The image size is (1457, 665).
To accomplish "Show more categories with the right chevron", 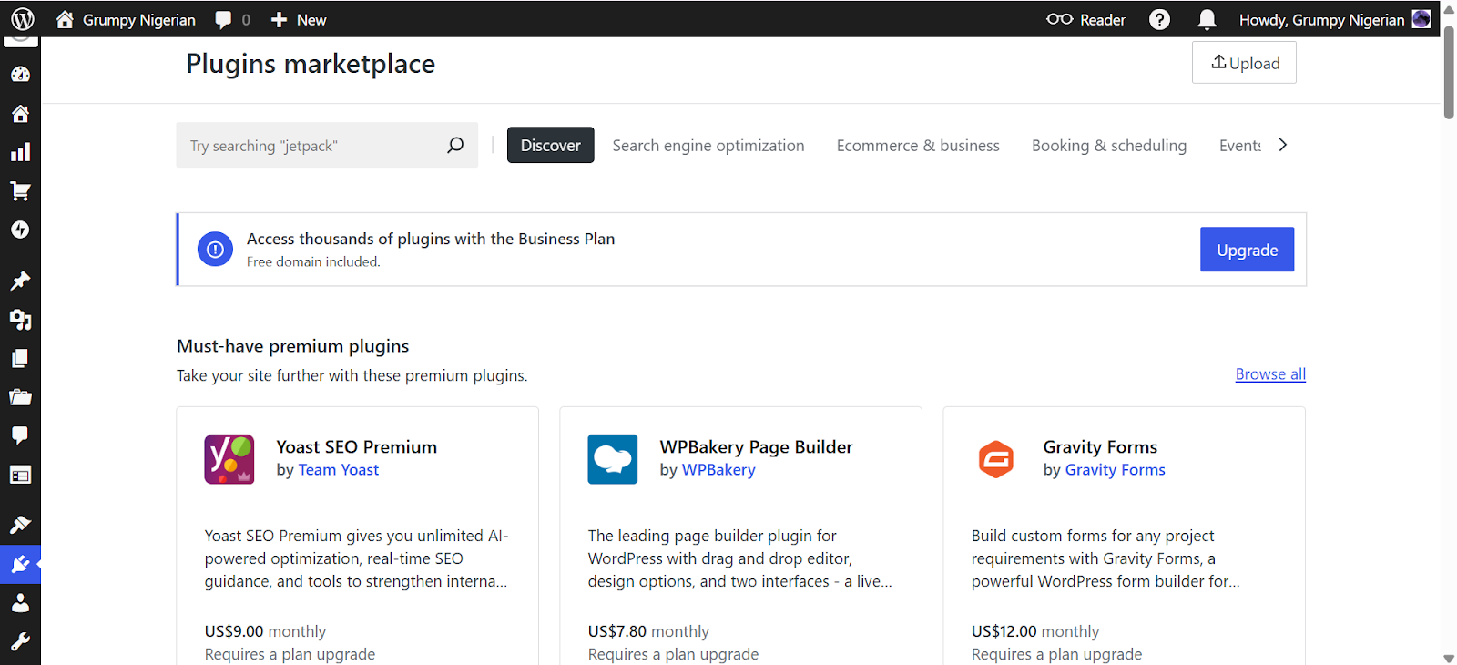I will pyautogui.click(x=1283, y=145).
